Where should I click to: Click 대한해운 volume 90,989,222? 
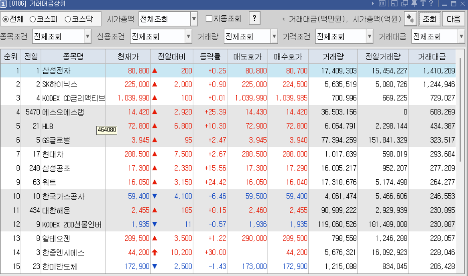coord(339,210)
